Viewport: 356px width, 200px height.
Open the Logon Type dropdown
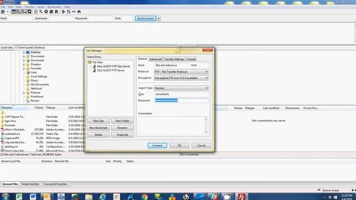[x=181, y=88]
